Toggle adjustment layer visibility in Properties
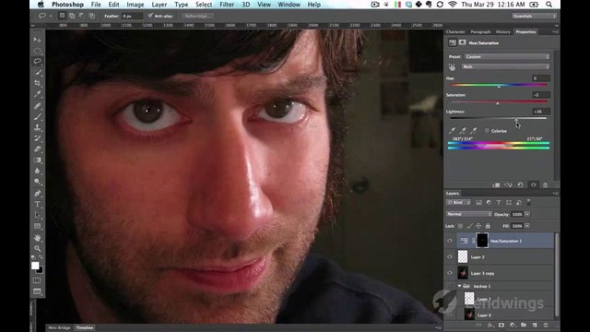 (x=533, y=184)
